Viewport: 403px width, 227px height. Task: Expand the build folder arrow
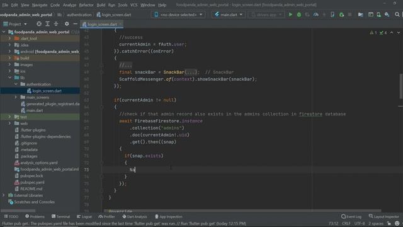pos(10,58)
